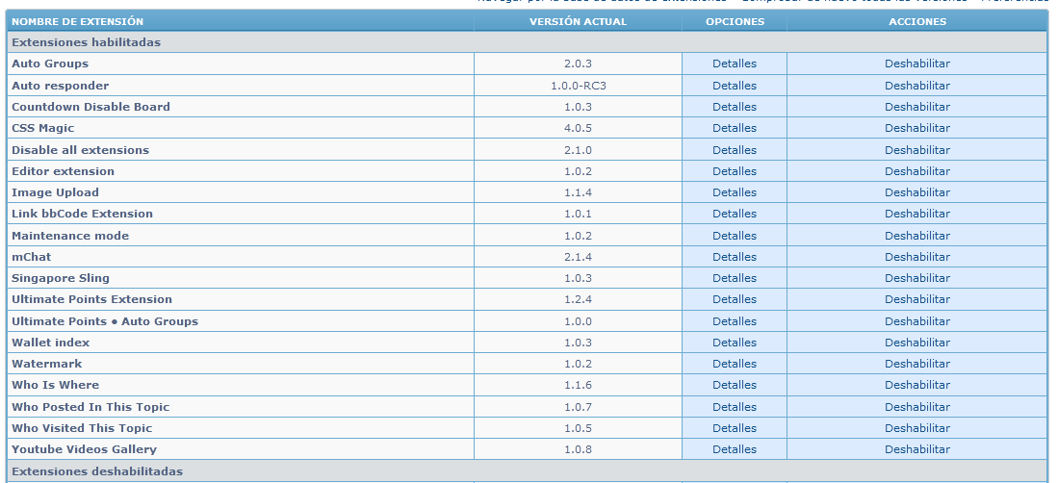
Task: Click the CSS Magic version 4.0.5
Action: [578, 128]
